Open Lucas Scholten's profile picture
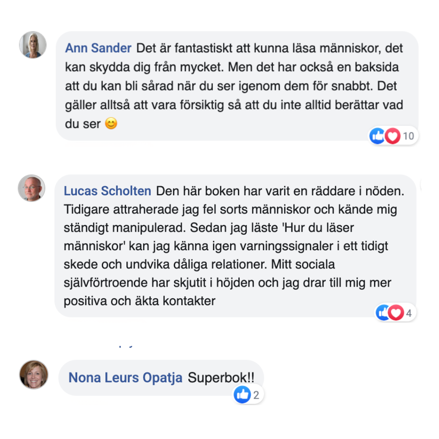Viewport: 439px width, 439px height. tap(31, 188)
